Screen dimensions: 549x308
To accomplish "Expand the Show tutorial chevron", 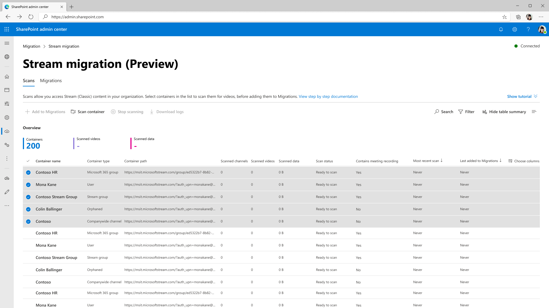I will coord(536,96).
